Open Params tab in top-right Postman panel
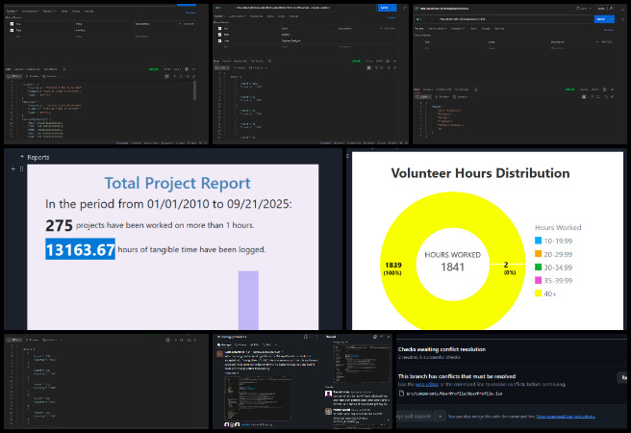631x433 pixels. (420, 29)
